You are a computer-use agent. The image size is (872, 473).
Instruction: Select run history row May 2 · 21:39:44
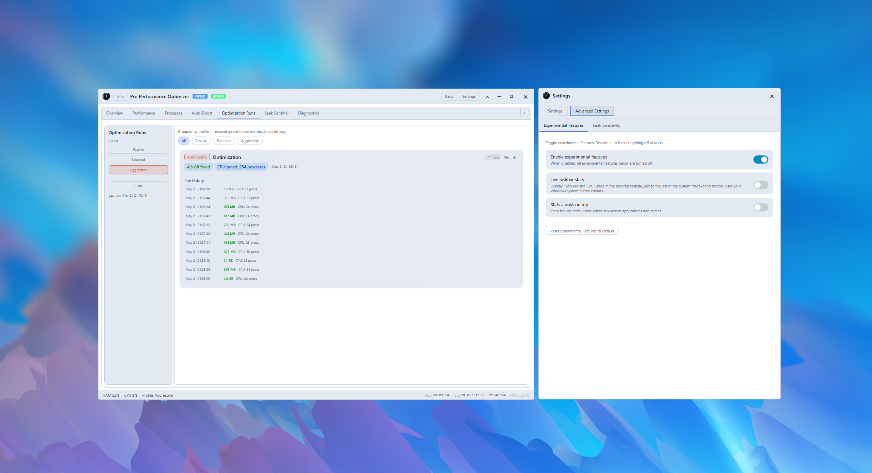pos(351,198)
